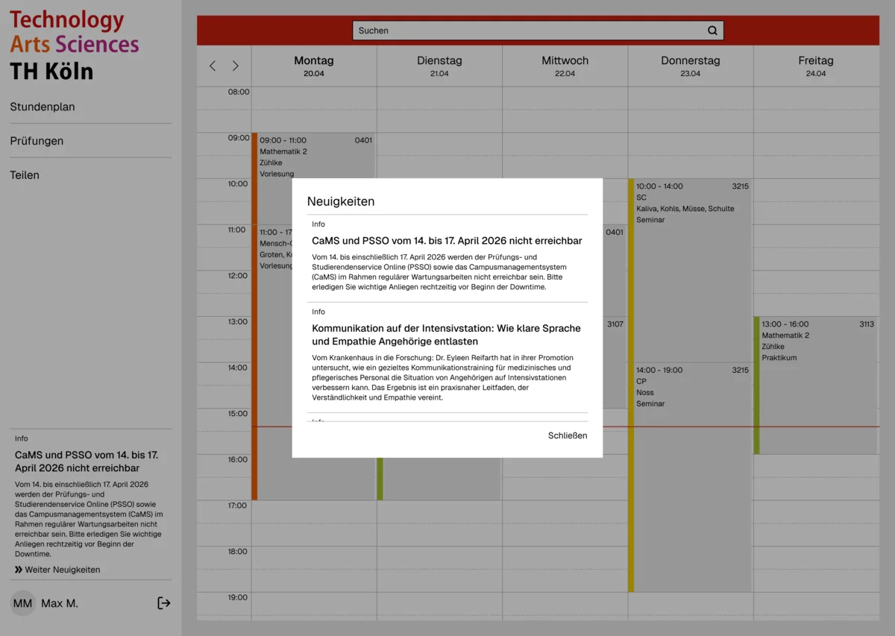Open Prüfungen in the sidebar

(37, 141)
